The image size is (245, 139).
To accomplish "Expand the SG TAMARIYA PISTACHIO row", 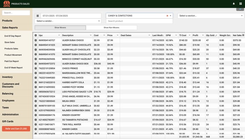I will 35,120.
